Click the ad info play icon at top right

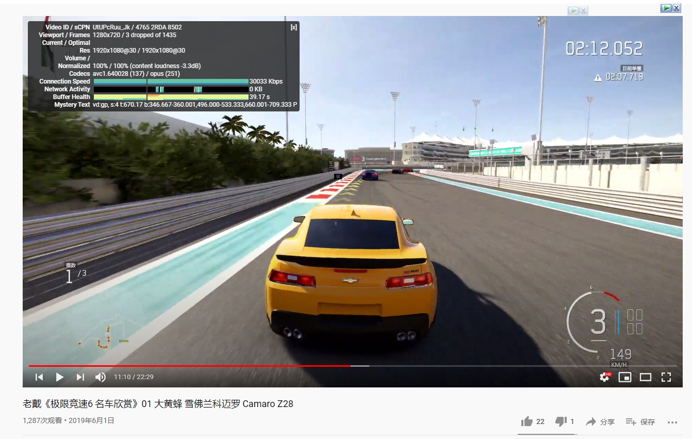(666, 8)
